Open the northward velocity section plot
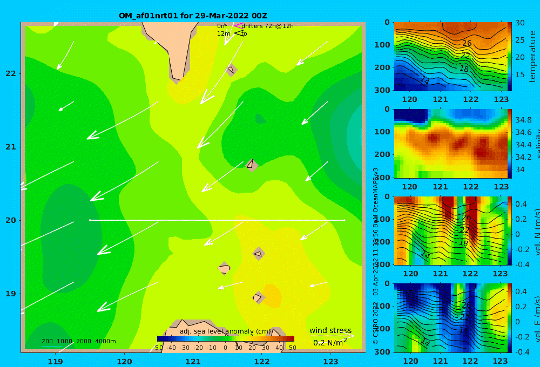Screen dimensions: 540x367 tap(450, 230)
